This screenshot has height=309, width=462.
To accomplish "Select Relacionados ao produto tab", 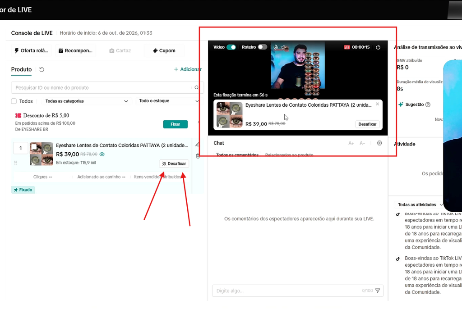I will 289,155.
